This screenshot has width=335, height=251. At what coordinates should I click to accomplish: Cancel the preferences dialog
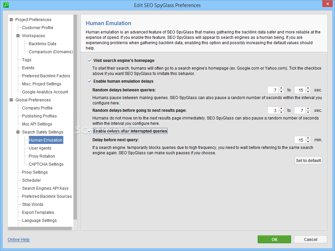point(311,239)
